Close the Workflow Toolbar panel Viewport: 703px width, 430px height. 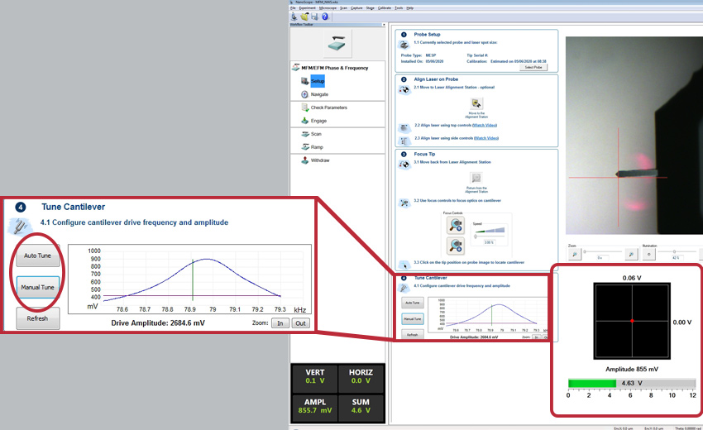384,25
